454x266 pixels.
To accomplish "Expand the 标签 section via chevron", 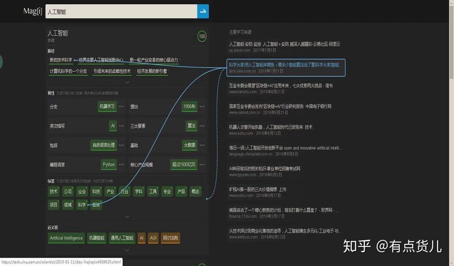I will pyautogui.click(x=127, y=216).
